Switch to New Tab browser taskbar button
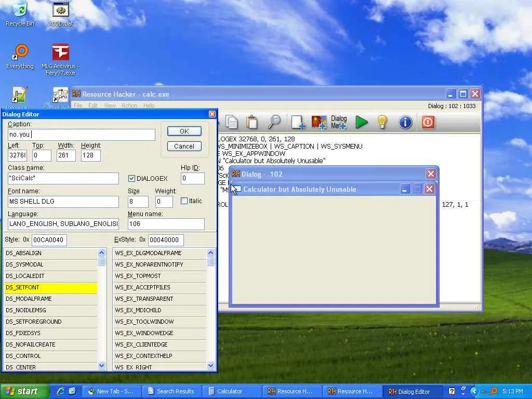Image resolution: width=532 pixels, height=399 pixels. (112, 391)
